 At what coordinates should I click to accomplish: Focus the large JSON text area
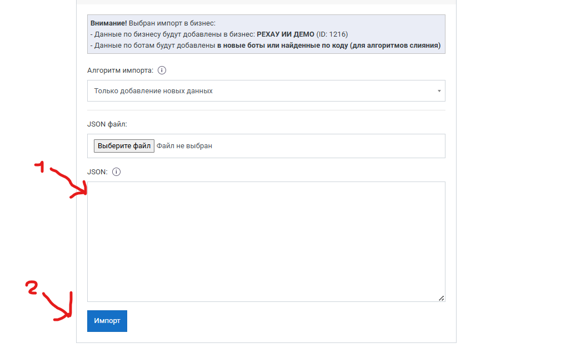(x=266, y=241)
